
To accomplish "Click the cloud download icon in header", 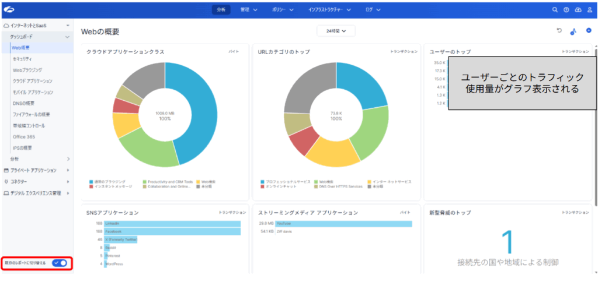I will click(x=578, y=10).
